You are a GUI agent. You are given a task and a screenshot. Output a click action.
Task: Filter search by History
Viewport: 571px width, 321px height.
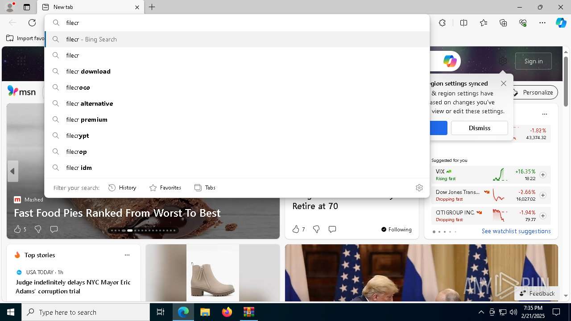[x=122, y=188]
